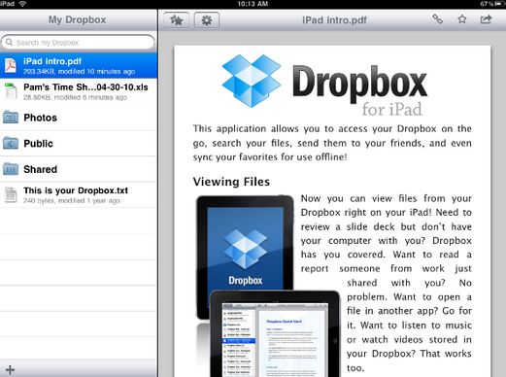Click the spreadsheet icon of Pam's Time Sheet
The height and width of the screenshot is (377, 506).
pyautogui.click(x=11, y=91)
